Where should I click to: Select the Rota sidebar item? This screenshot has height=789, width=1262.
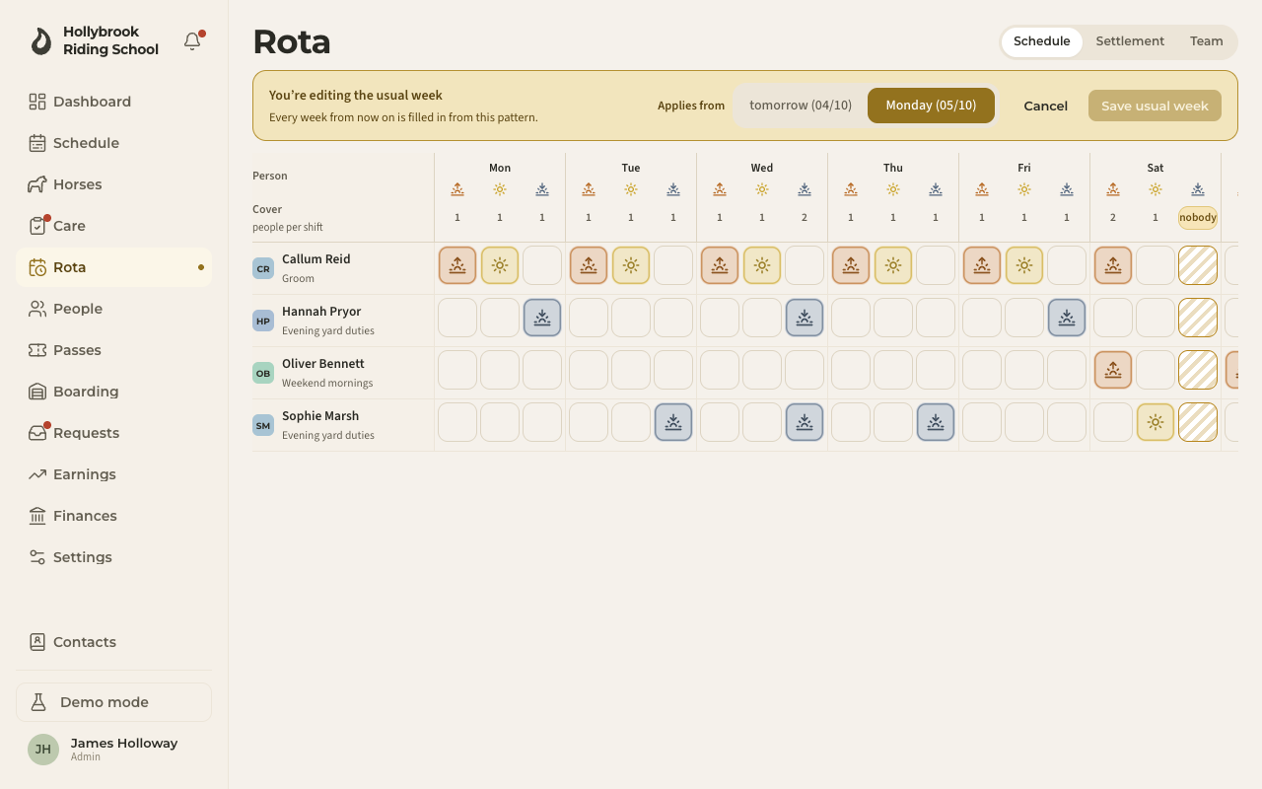coord(113,267)
